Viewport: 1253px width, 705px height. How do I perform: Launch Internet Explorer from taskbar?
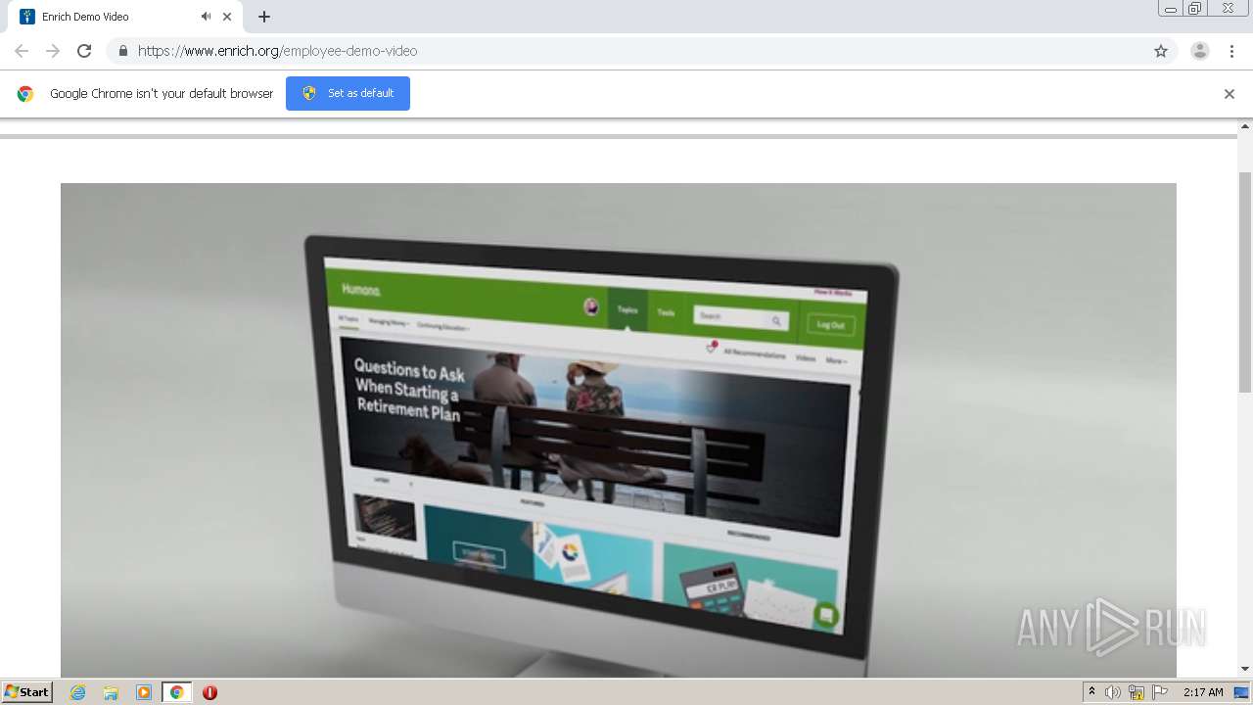77,692
